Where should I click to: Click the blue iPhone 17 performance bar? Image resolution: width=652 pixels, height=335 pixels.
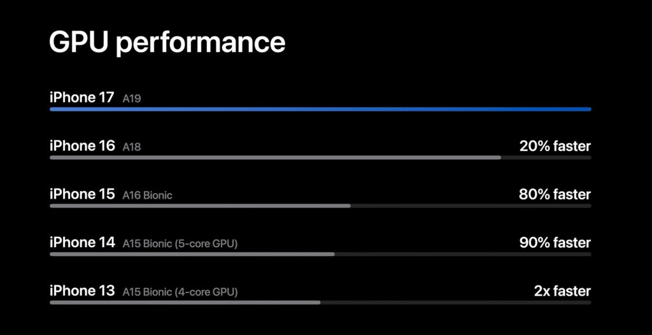coord(320,110)
